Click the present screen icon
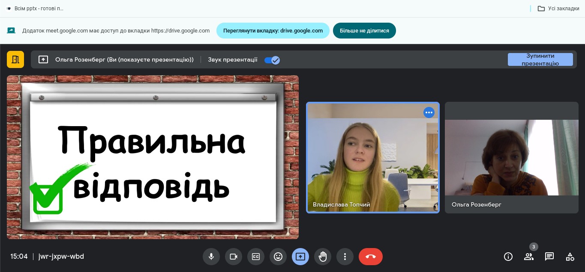 (300, 257)
